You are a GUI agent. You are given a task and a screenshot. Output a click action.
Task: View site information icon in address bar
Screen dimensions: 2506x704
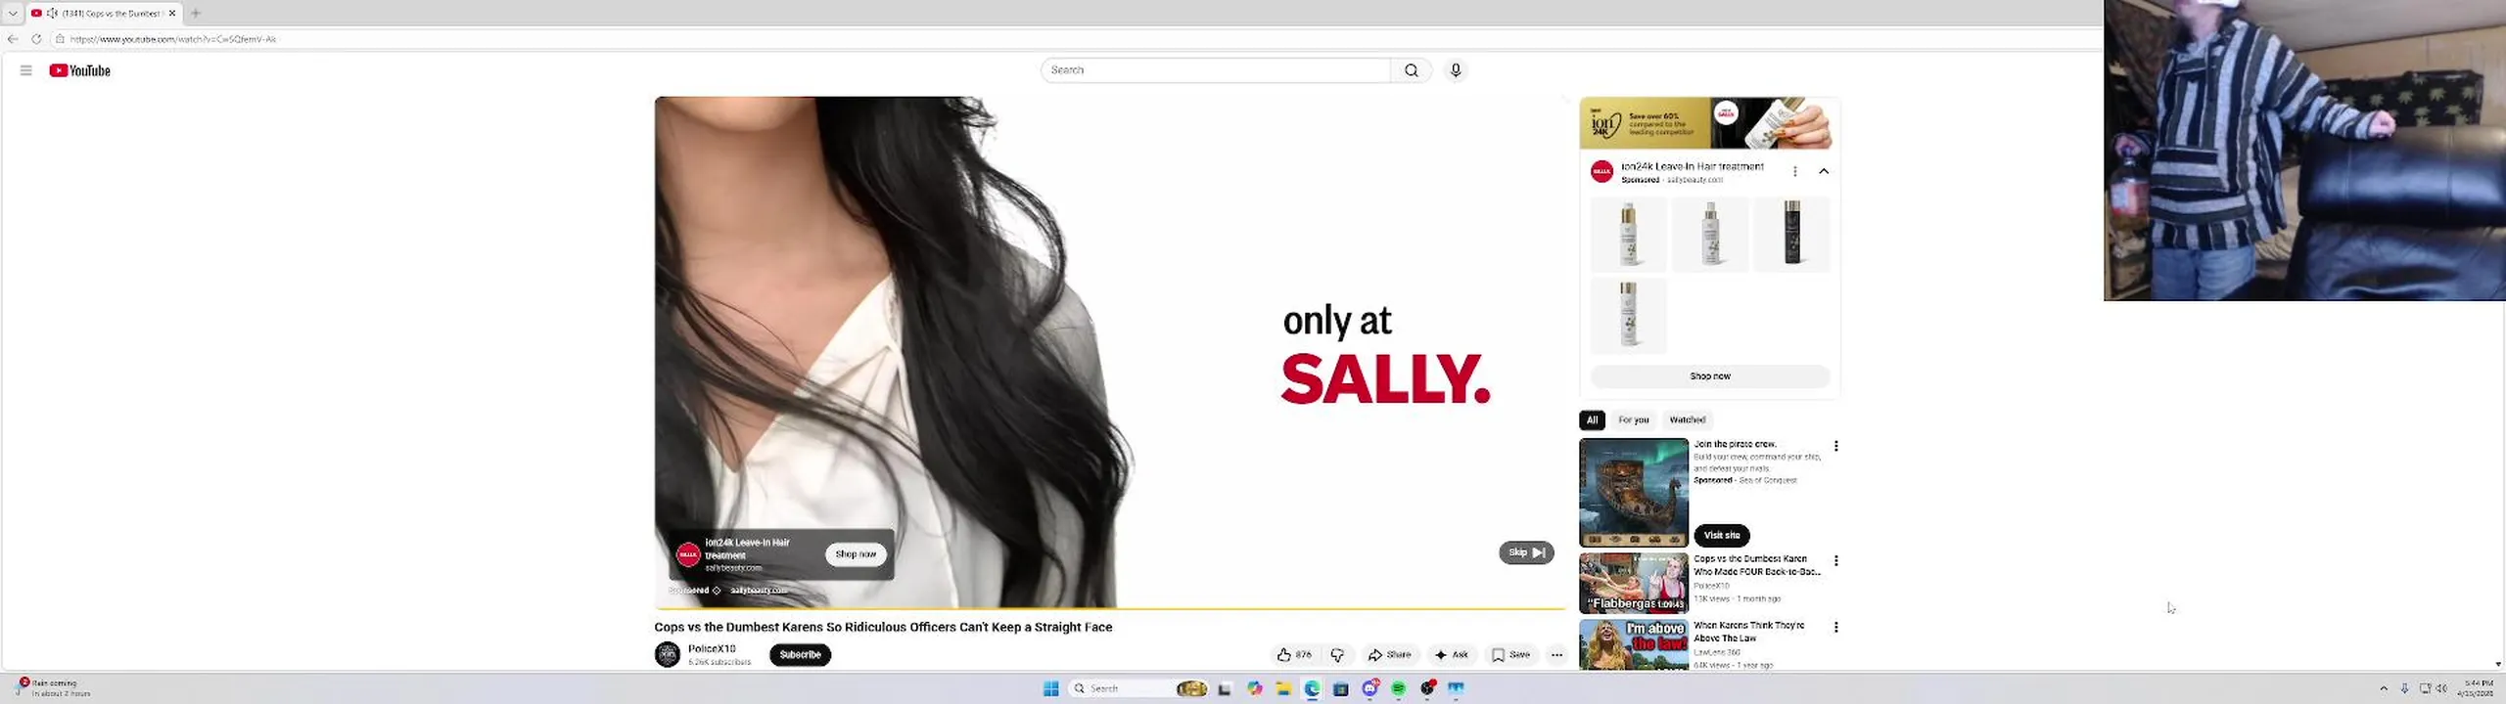60,39
